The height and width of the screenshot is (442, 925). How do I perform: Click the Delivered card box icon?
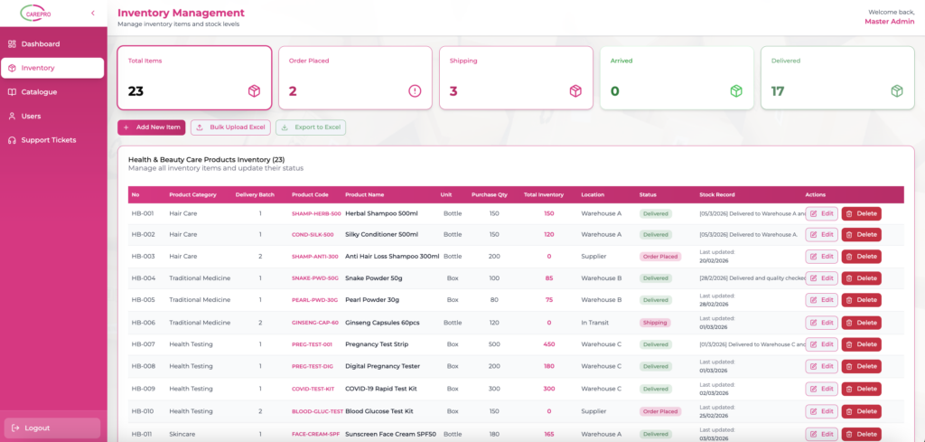point(897,90)
